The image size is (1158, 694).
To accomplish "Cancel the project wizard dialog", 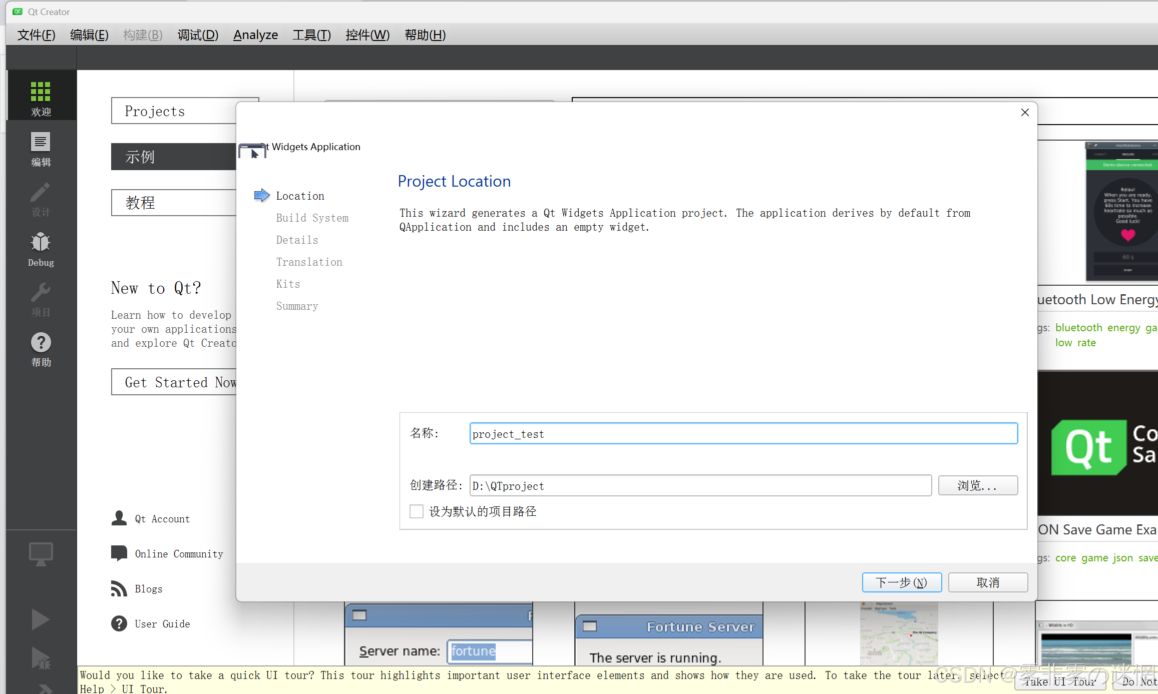I will (987, 582).
